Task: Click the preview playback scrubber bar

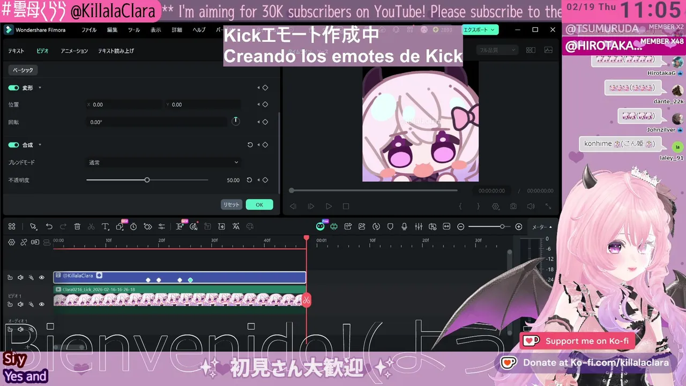Action: point(374,190)
